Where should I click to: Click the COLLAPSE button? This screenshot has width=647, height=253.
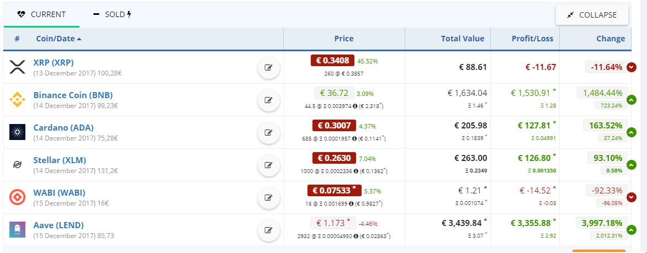(592, 15)
